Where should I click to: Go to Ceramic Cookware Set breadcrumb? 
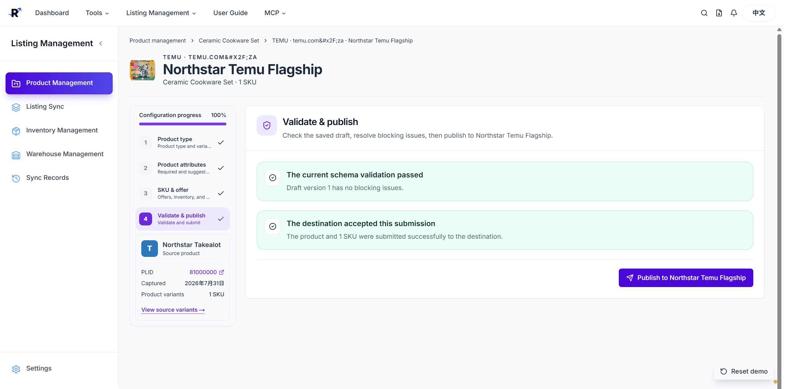tap(229, 41)
